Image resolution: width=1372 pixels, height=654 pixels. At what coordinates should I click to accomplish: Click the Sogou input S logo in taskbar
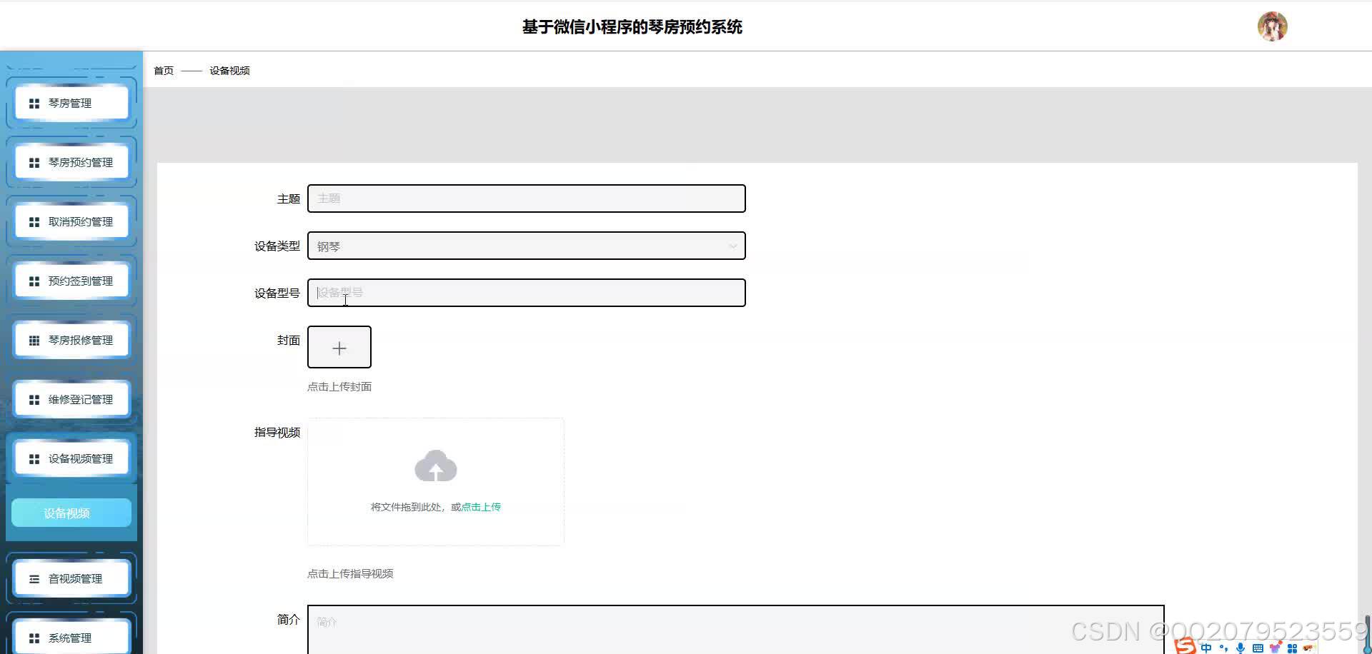1185,647
